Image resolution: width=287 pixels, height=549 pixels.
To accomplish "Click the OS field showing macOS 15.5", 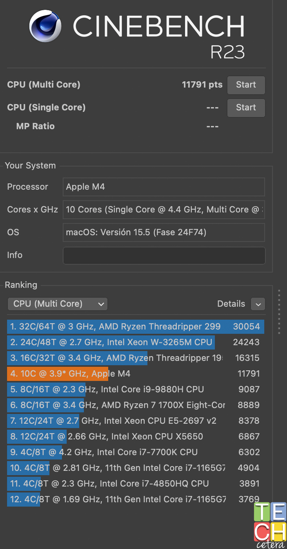I will (164, 232).
